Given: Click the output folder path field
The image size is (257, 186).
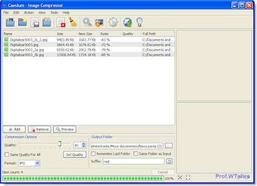Looking at the screenshot, I should pos(127,146).
